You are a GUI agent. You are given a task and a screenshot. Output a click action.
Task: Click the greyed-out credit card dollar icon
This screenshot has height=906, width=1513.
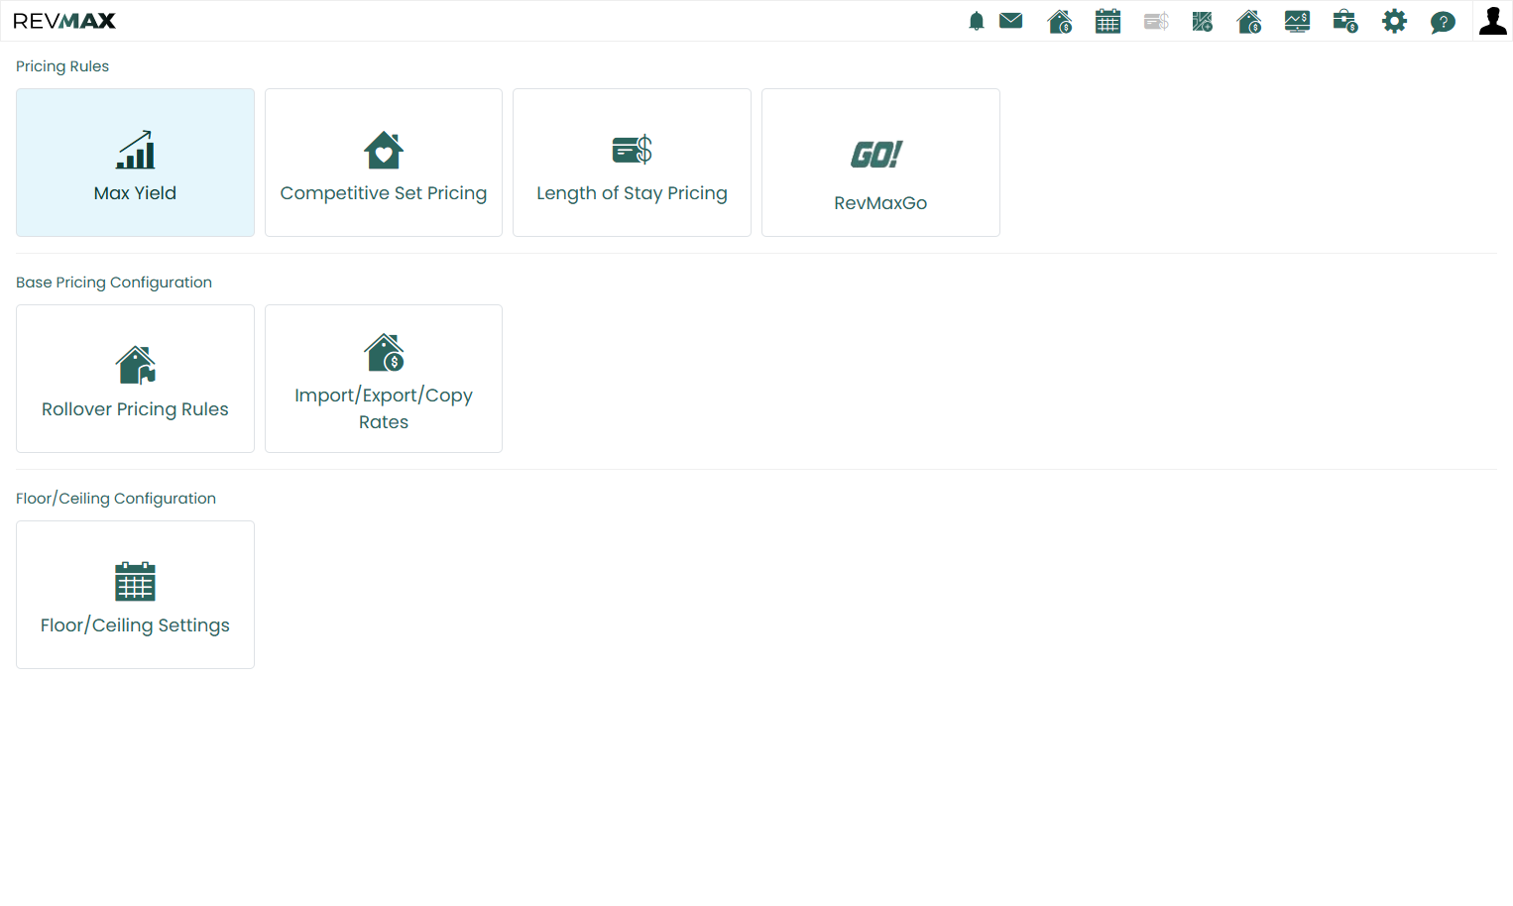1156,21
